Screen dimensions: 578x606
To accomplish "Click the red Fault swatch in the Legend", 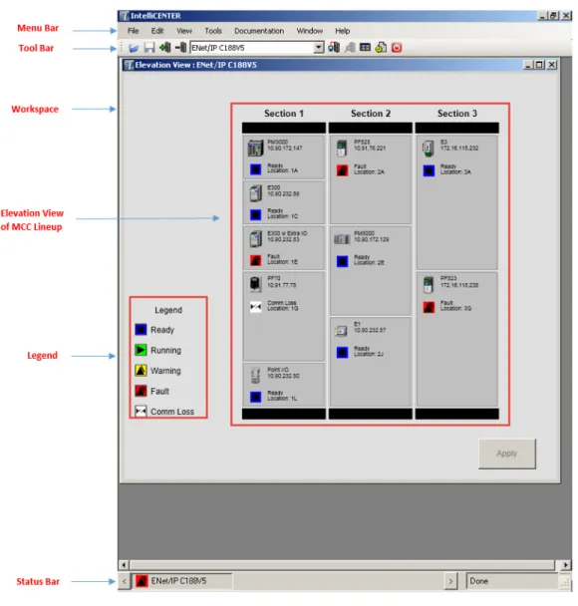I will (141, 391).
